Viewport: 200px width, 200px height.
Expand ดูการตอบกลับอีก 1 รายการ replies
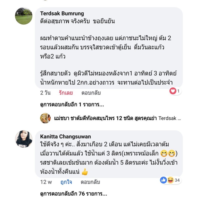coord(72,105)
